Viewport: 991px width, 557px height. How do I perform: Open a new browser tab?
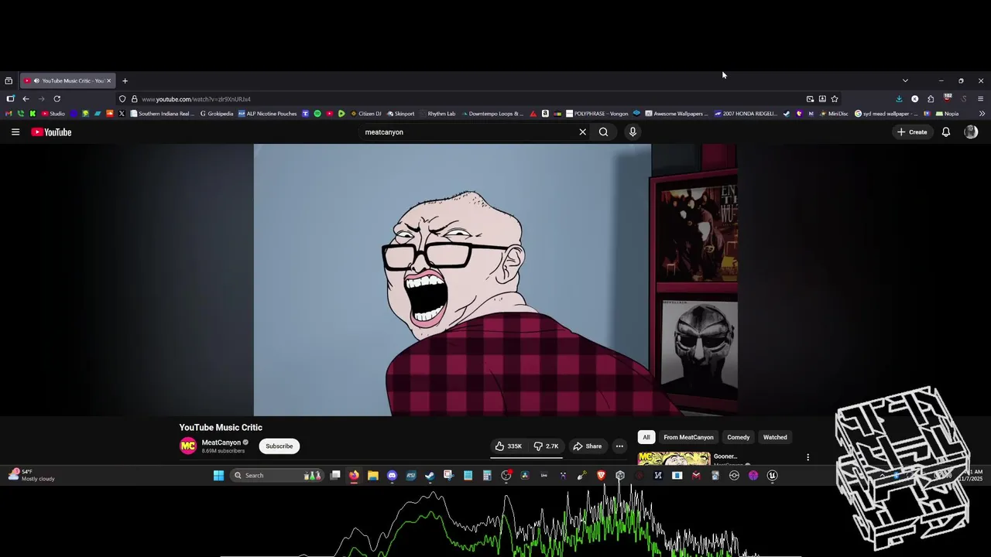click(125, 80)
